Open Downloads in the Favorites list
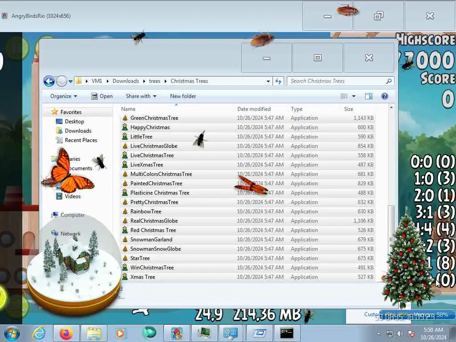This screenshot has width=456, height=342. click(78, 130)
